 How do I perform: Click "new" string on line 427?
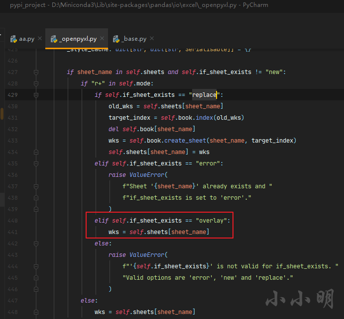[x=274, y=72]
